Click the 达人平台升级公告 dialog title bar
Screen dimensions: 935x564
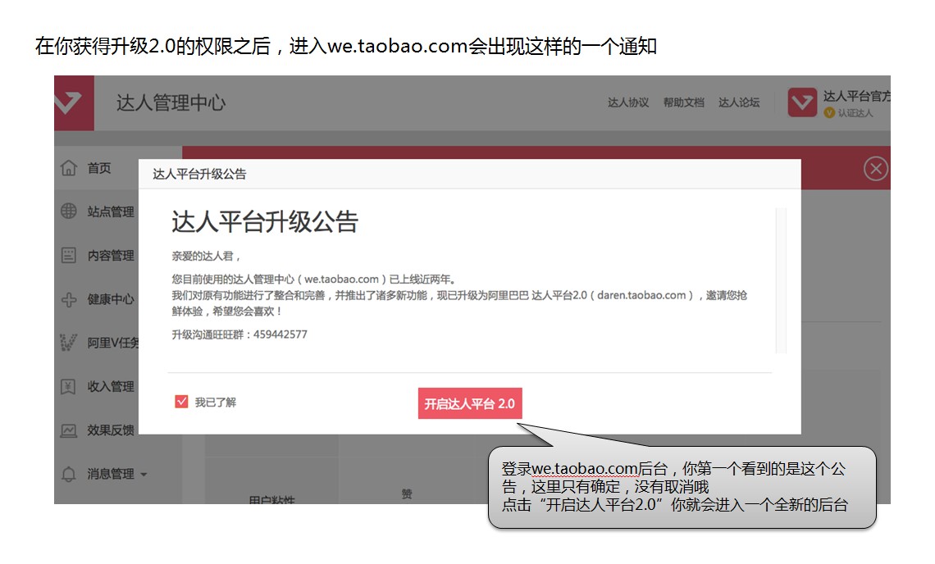click(x=470, y=174)
